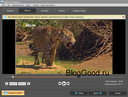Jump to the previous frame button

click(60, 83)
